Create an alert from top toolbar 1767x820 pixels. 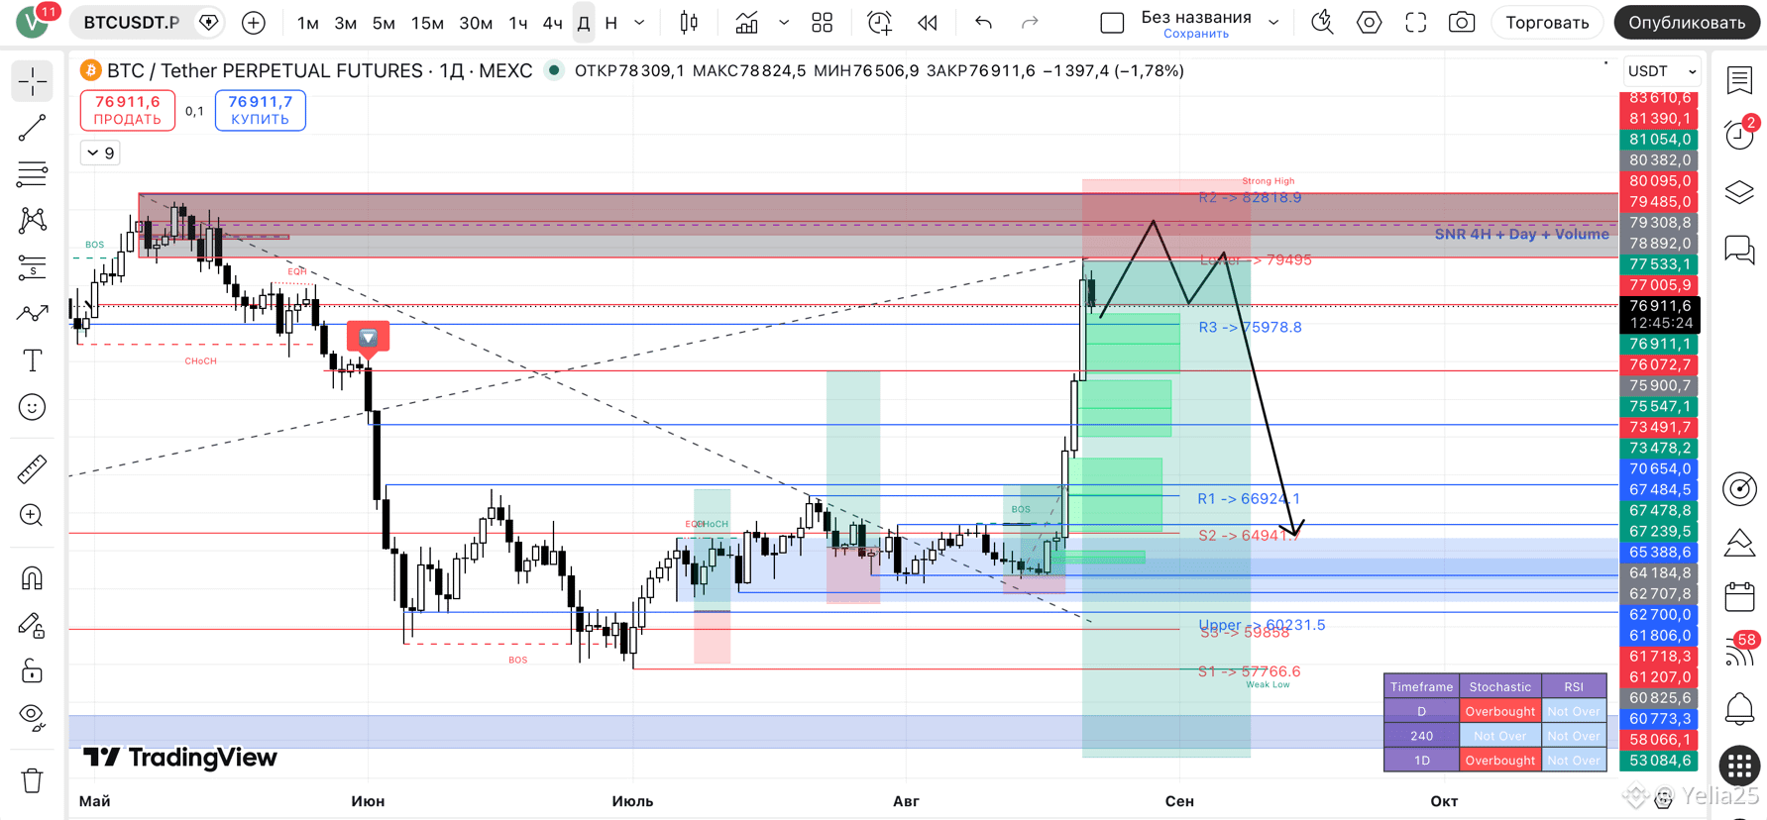879,22
